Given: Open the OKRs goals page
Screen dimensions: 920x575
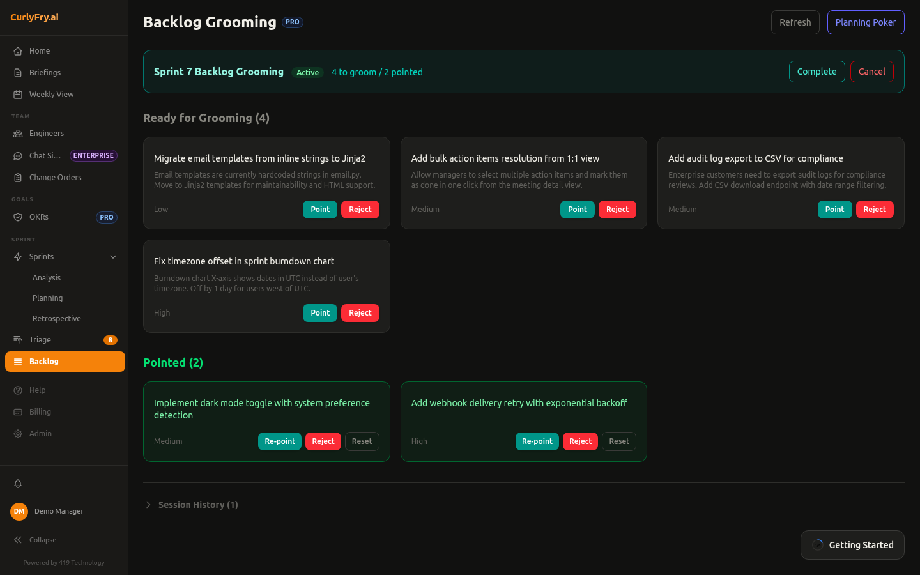Looking at the screenshot, I should [x=37, y=217].
